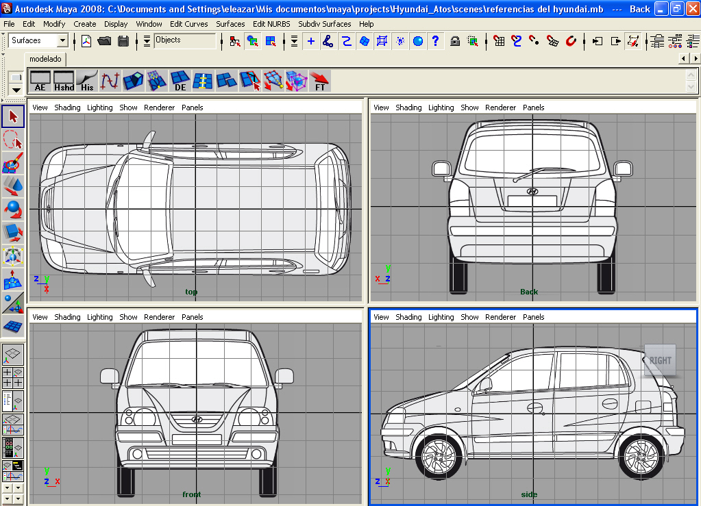701x506 pixels.
Task: Toggle the surfaces selection mask
Action: tap(365, 42)
